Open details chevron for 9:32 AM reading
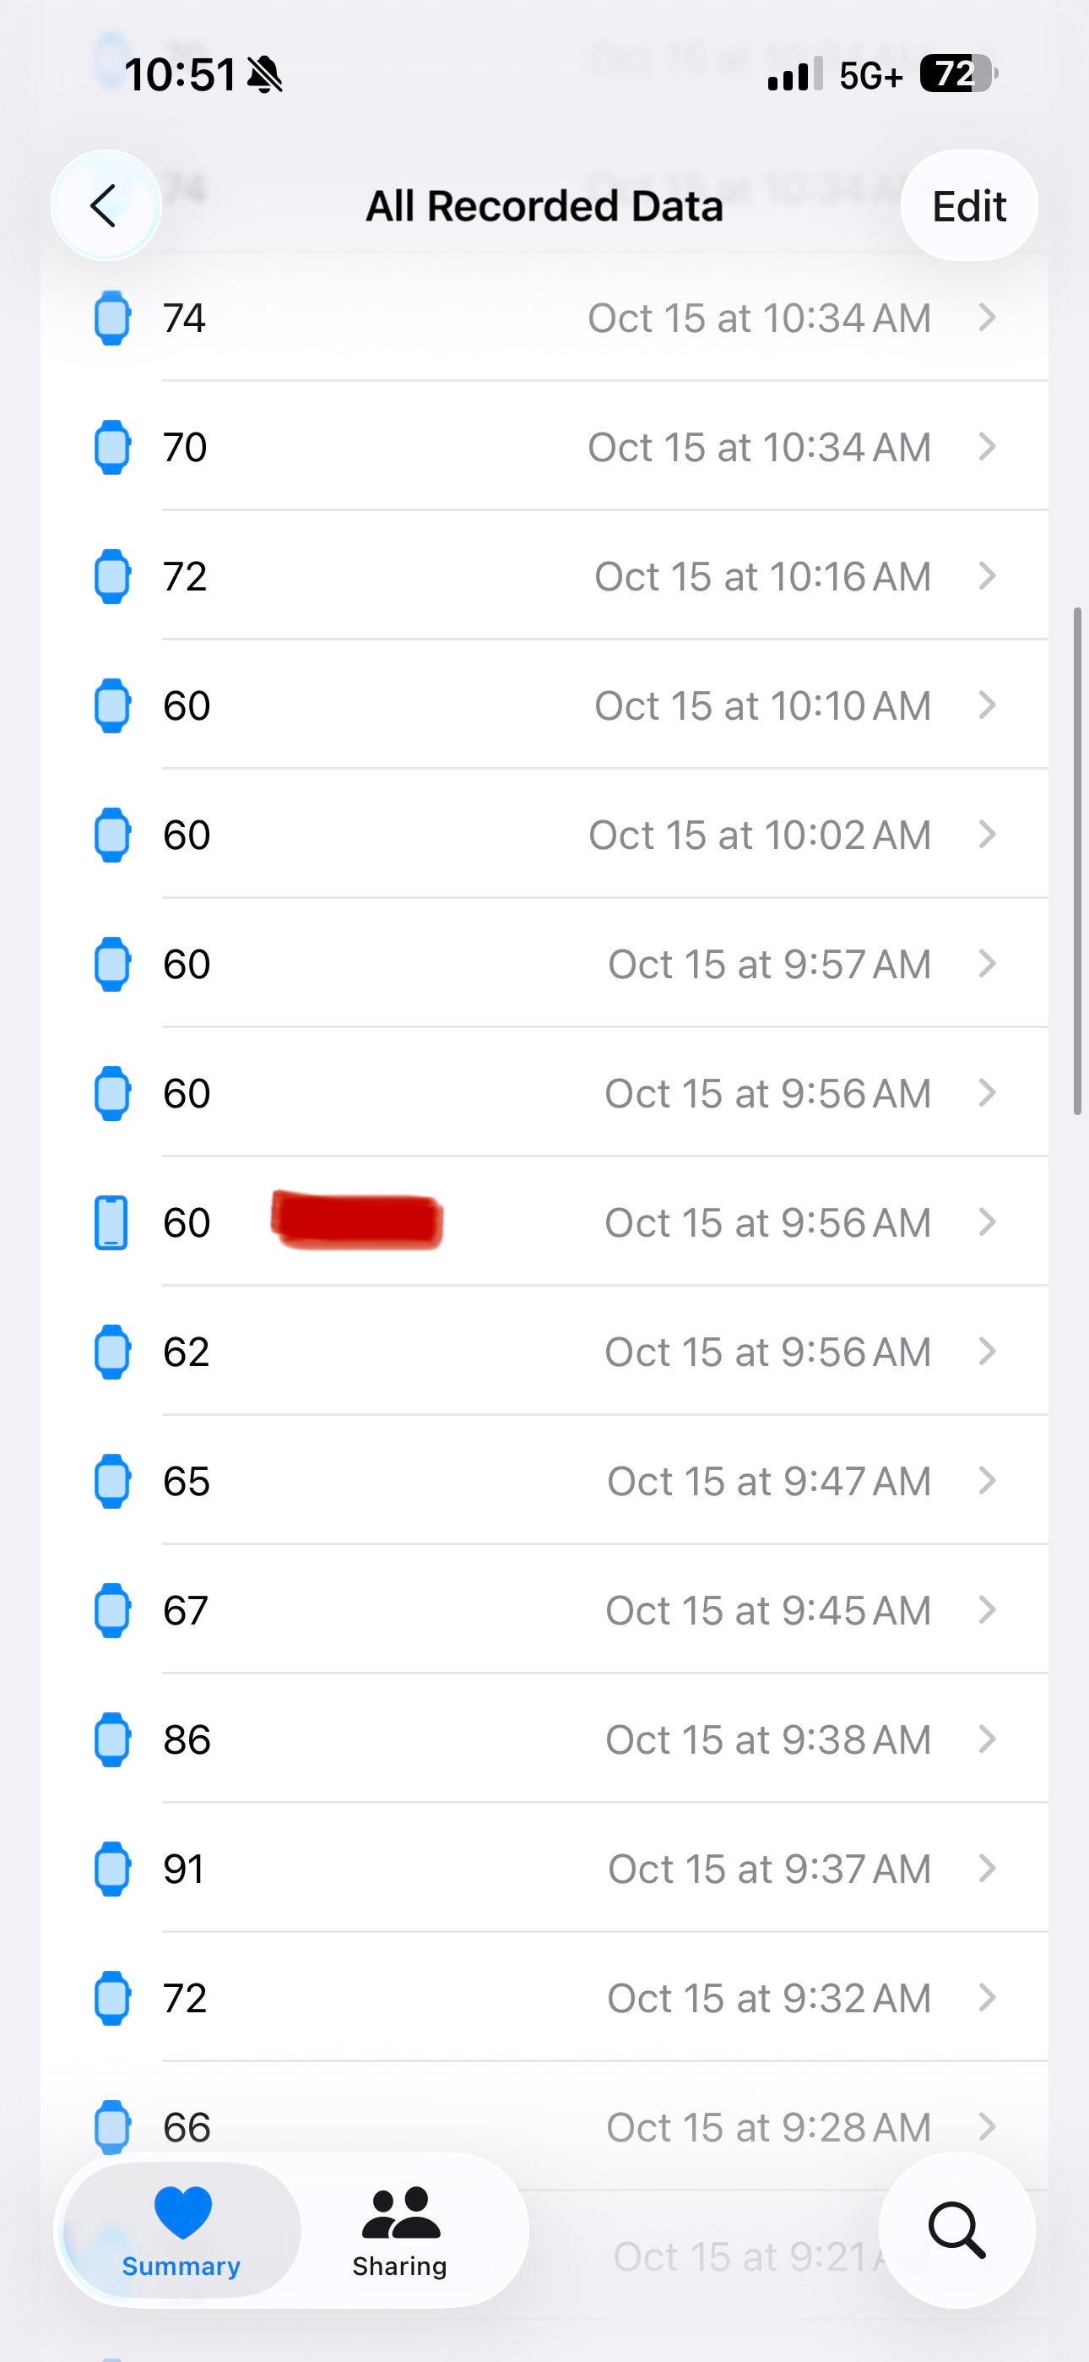1089x2362 pixels. (x=986, y=1998)
